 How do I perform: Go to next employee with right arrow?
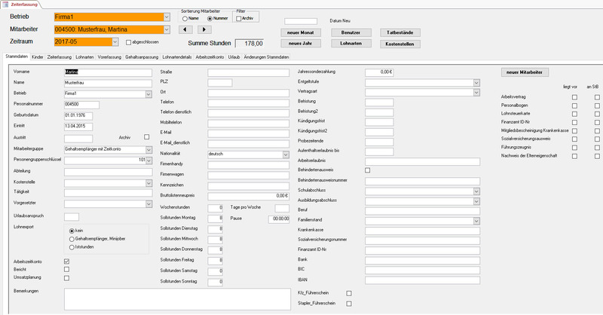point(204,29)
